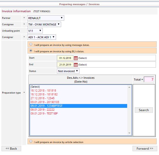Click list scrollbar up arrow
Image resolution: width=159 pixels, height=155 pixels.
pos(129,87)
